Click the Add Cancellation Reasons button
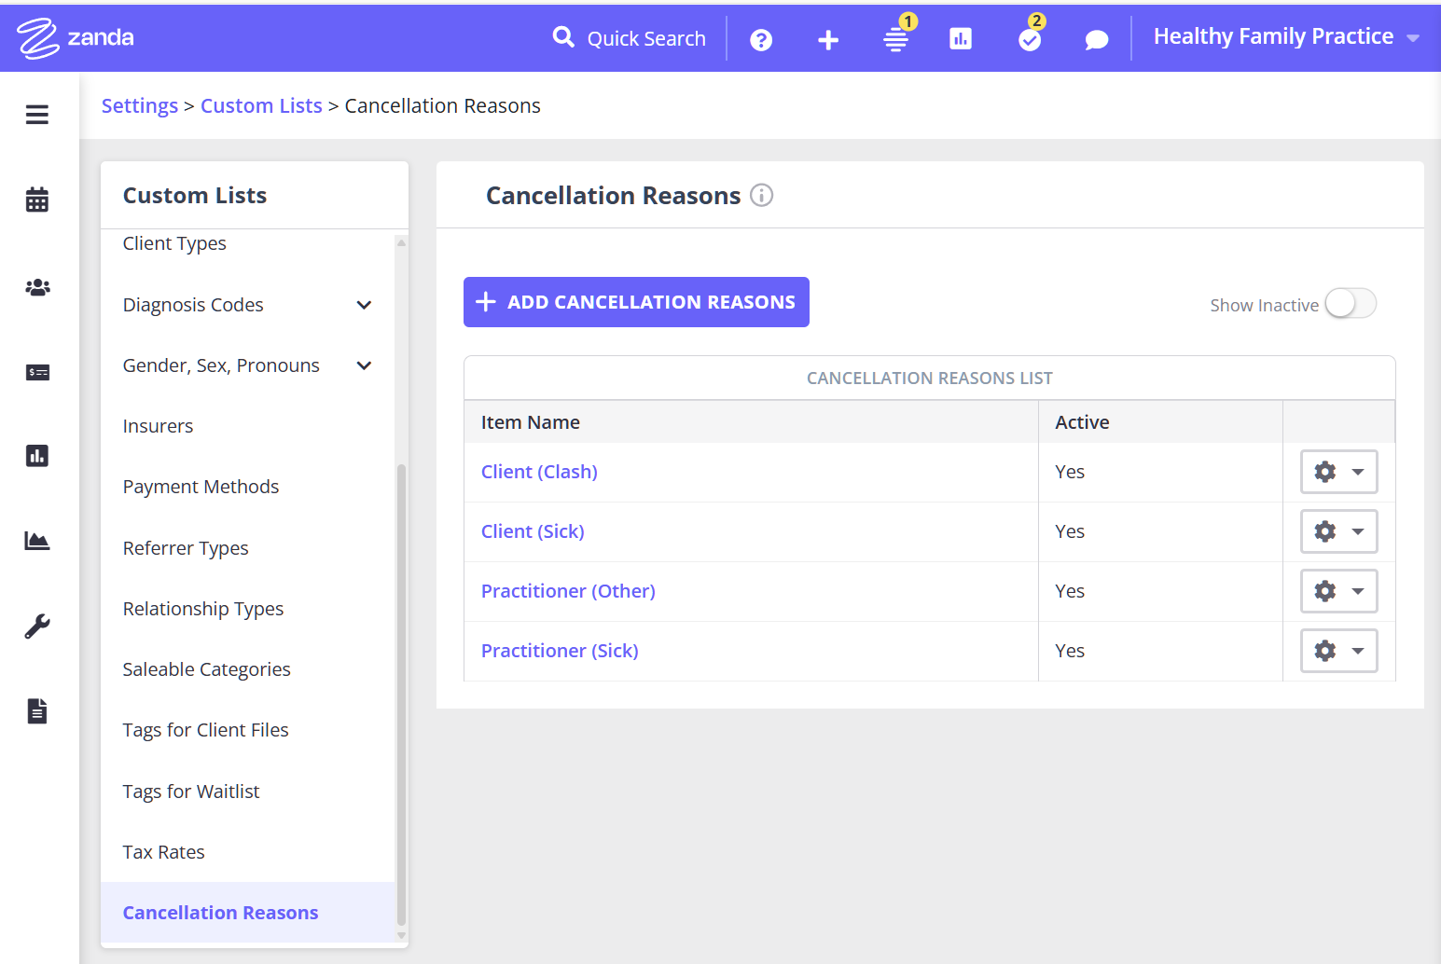 pyautogui.click(x=636, y=302)
